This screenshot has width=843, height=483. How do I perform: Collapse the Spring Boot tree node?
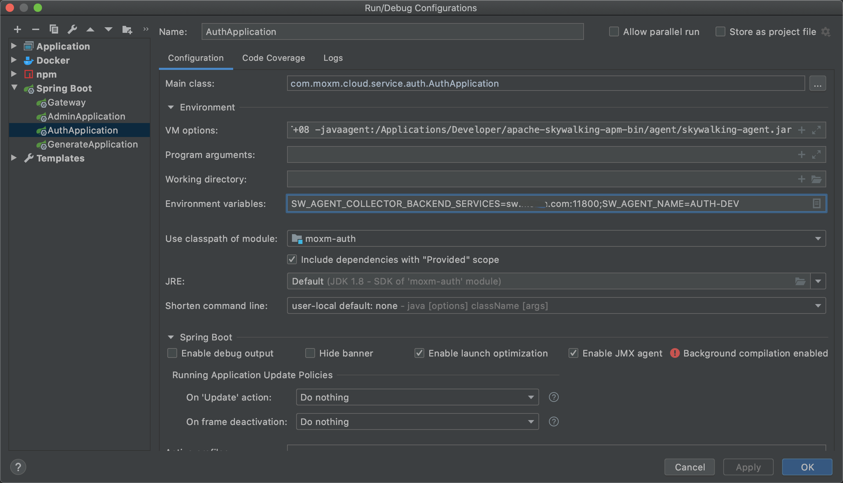14,88
